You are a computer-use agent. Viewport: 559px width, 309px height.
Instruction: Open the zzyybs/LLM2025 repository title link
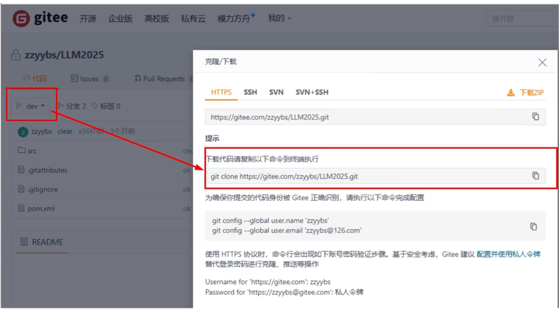[64, 55]
